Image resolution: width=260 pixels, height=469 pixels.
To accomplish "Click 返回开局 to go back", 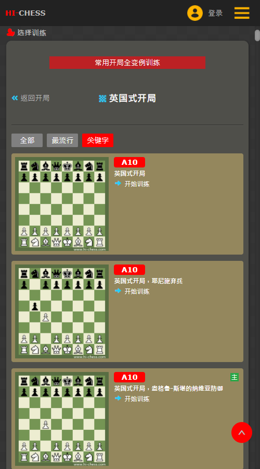I will [x=35, y=98].
